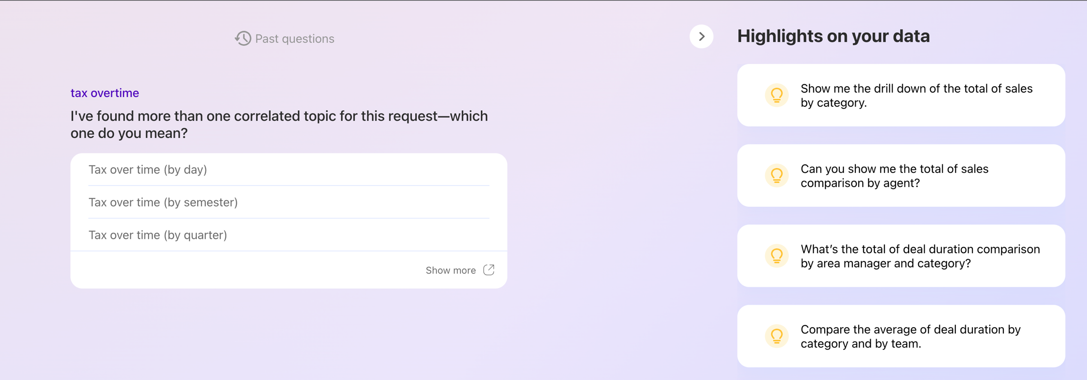Open highlight: total of sales comparison by agent
Screen dimensions: 1087x380
coord(894,176)
